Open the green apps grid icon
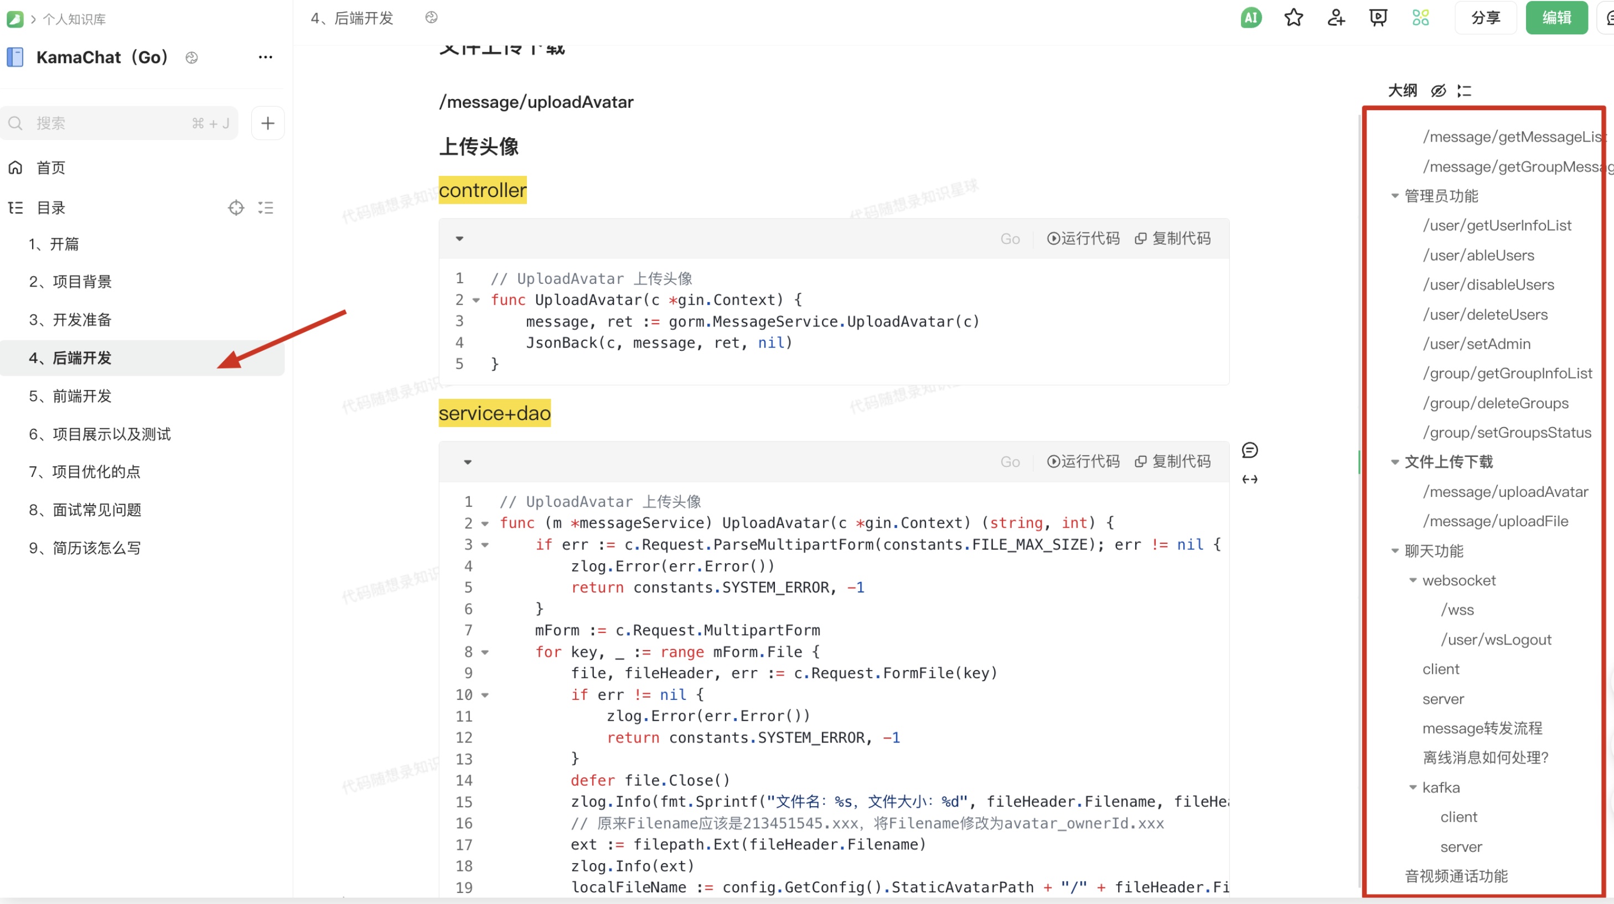 point(1420,18)
